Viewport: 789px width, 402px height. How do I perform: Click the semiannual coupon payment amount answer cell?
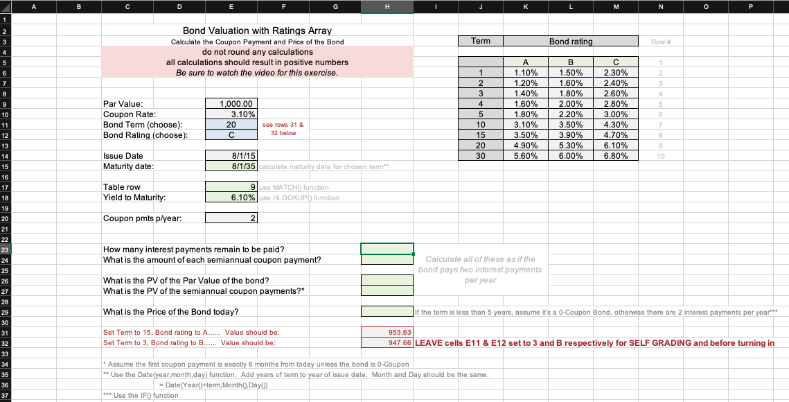tap(387, 259)
